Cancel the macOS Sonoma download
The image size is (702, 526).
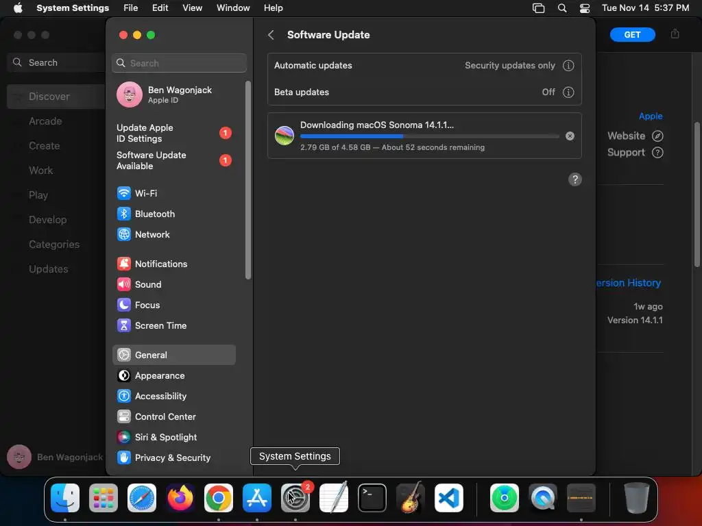click(x=570, y=136)
